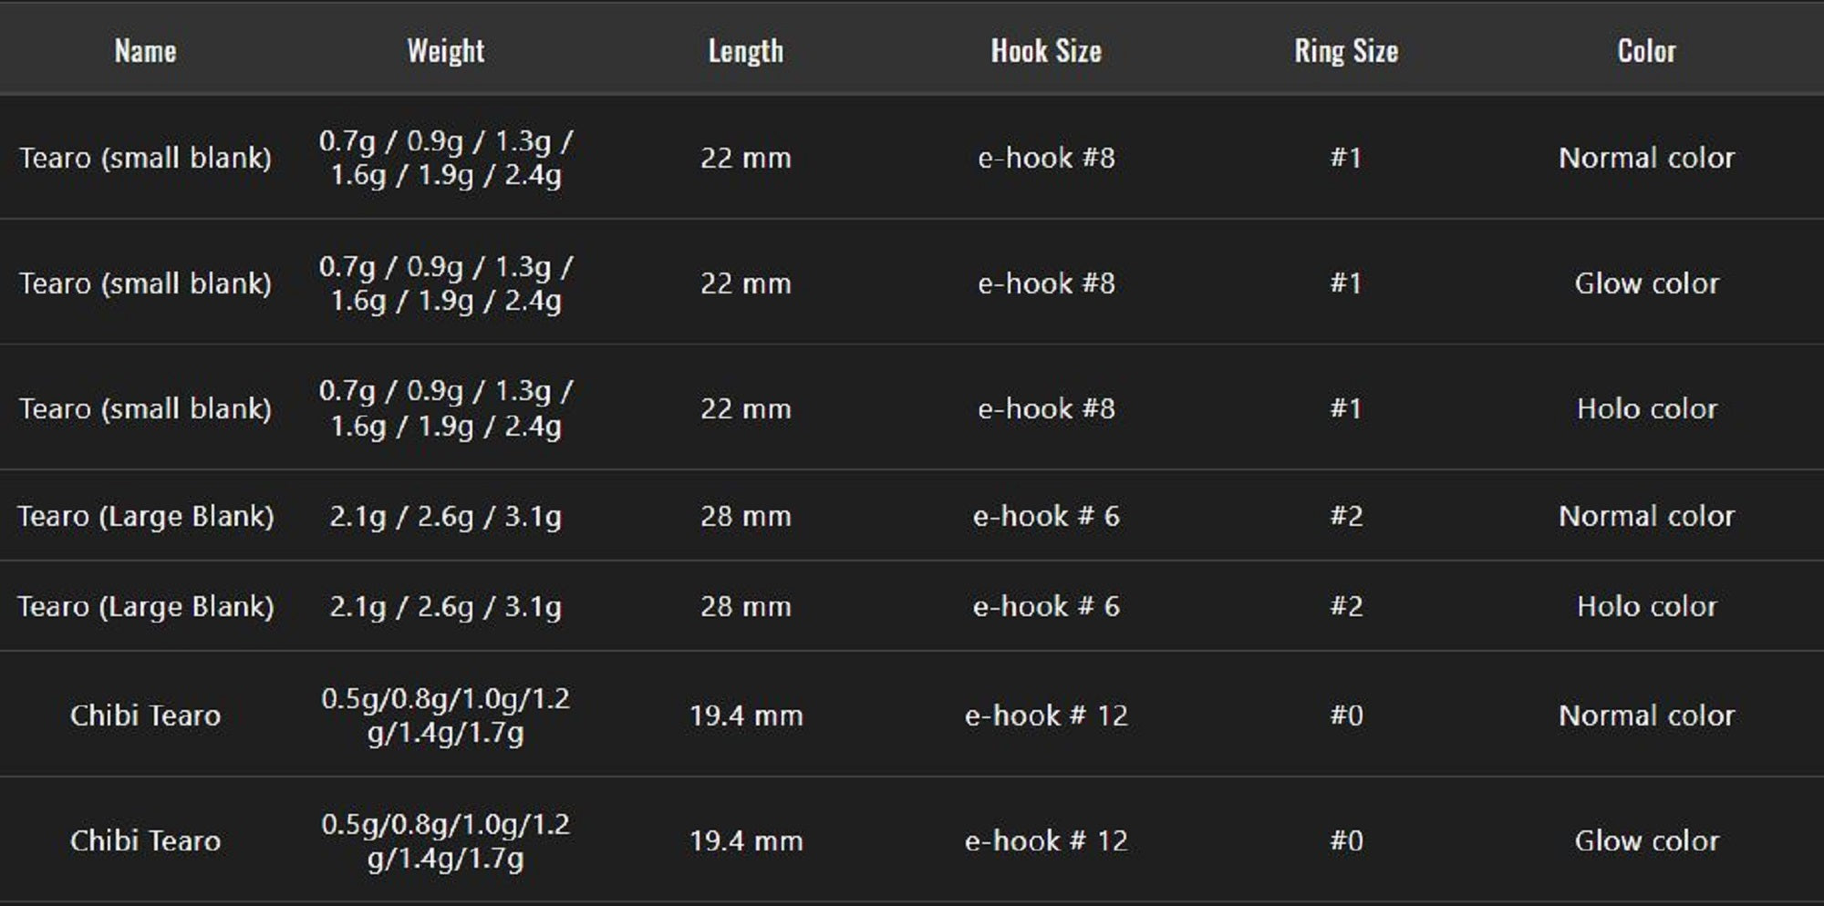Image resolution: width=1824 pixels, height=906 pixels.
Task: Select e-hook # 12 in the Chibi Tearo Glow row
Action: [x=1046, y=840]
